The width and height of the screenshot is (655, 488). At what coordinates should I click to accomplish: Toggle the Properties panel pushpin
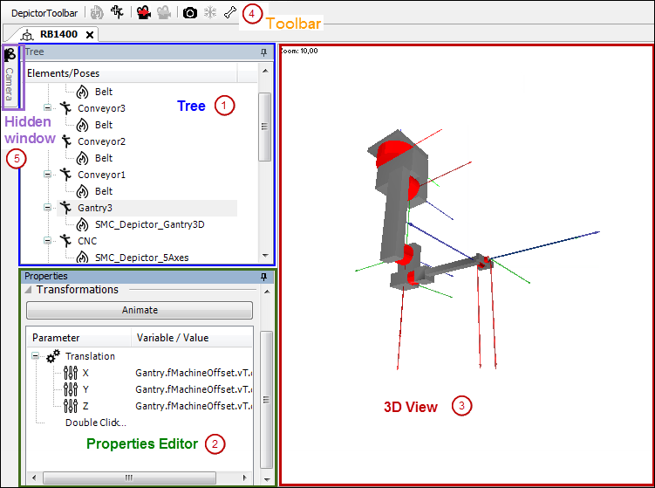[x=263, y=277]
